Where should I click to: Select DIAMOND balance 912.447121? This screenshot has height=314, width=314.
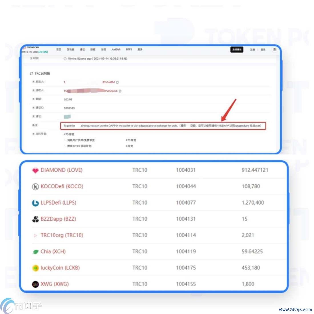tap(255, 170)
